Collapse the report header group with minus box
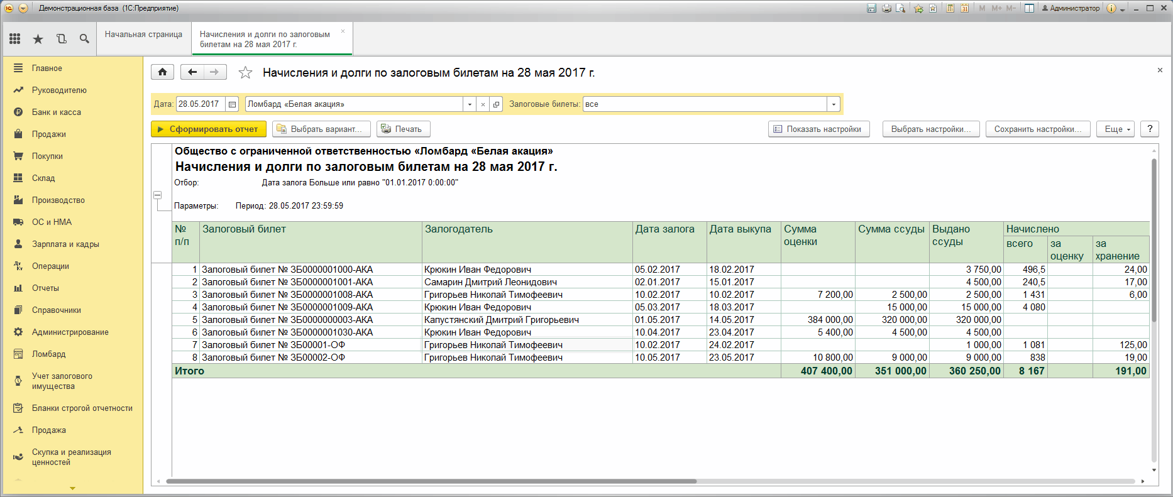This screenshot has width=1173, height=497. click(x=158, y=195)
